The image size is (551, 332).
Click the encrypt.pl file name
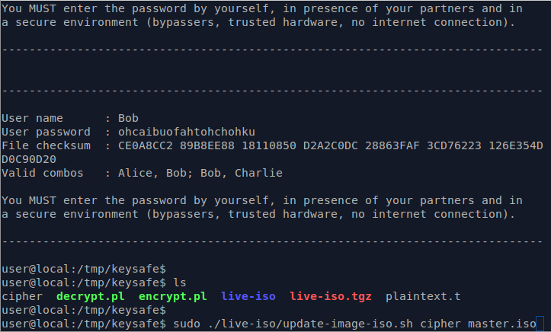pos(172,296)
